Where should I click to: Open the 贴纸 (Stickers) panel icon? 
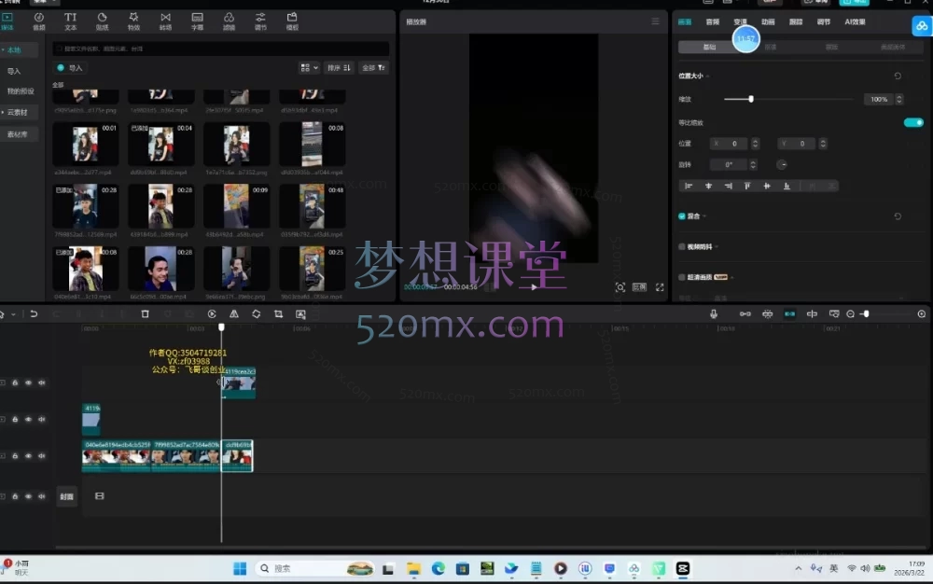coord(102,21)
